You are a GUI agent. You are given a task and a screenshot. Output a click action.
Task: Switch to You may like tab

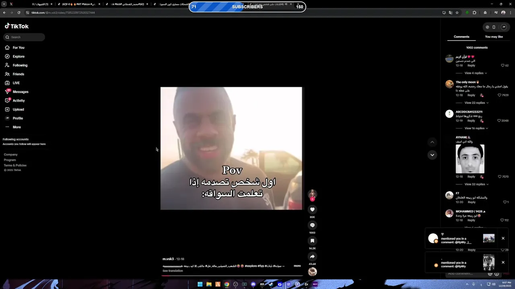coord(494,37)
